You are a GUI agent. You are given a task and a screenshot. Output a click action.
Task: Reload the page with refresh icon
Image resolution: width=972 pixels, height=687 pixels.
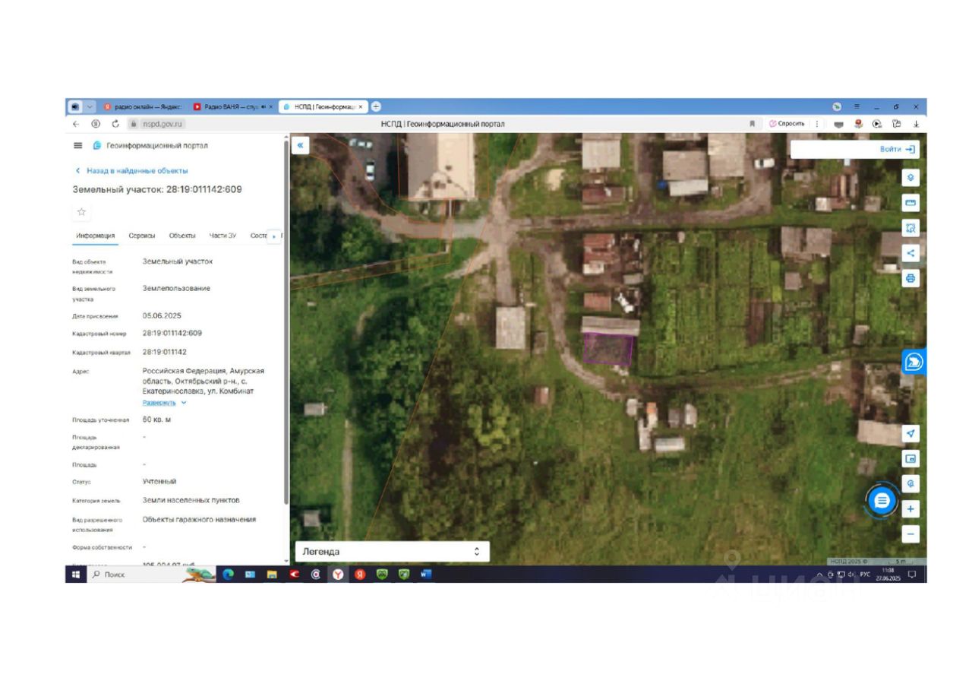click(x=116, y=124)
